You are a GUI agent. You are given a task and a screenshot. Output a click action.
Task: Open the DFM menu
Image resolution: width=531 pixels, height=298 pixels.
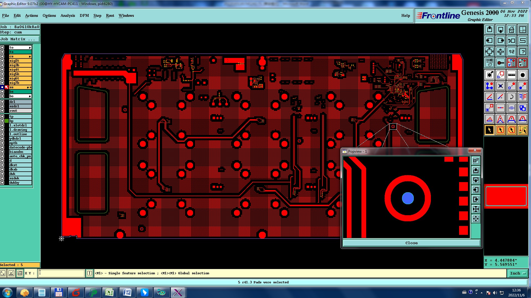pyautogui.click(x=84, y=15)
